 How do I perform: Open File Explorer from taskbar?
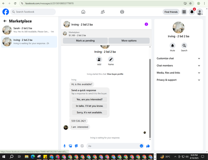coord(27,157)
